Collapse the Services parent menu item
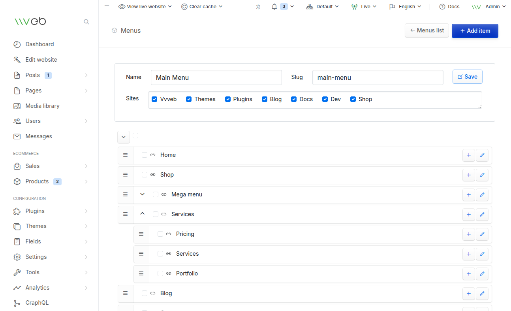 click(x=143, y=214)
